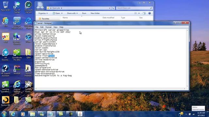Open Share with dropdown in Explorer

(72, 13)
